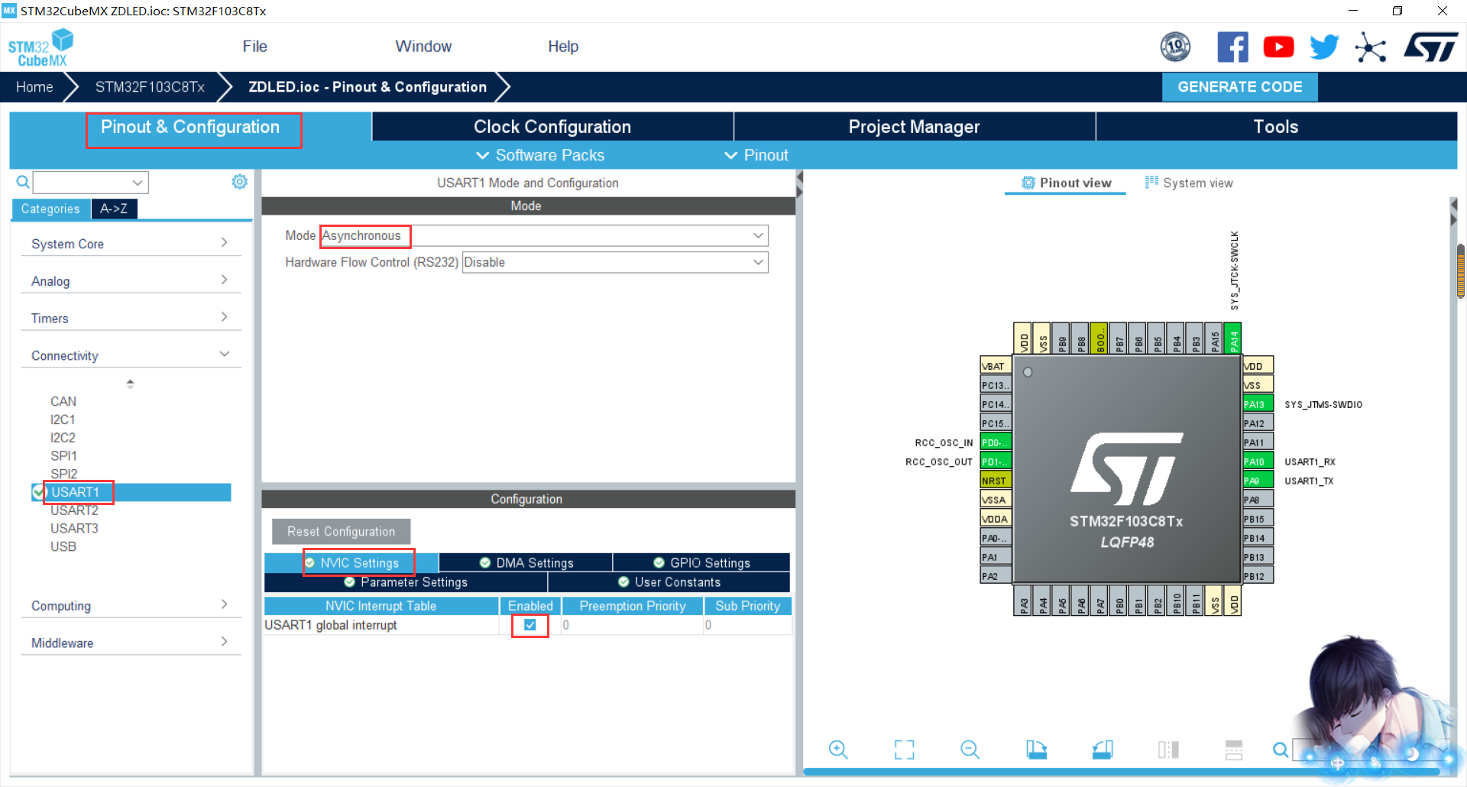Expand the Analog category

pyautogui.click(x=131, y=281)
